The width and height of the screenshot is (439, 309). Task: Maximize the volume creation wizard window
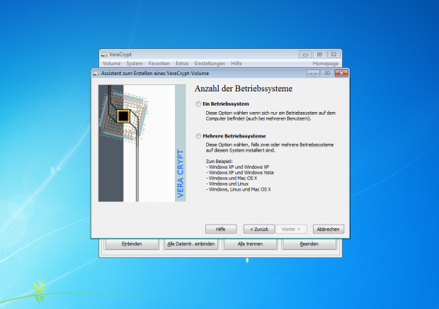click(x=327, y=74)
